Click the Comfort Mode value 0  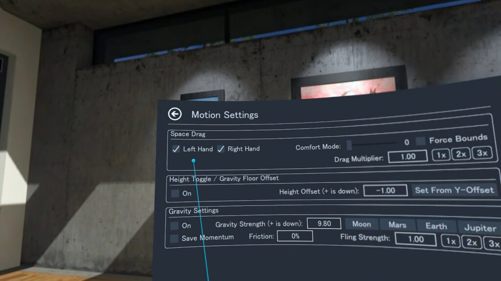tap(407, 142)
